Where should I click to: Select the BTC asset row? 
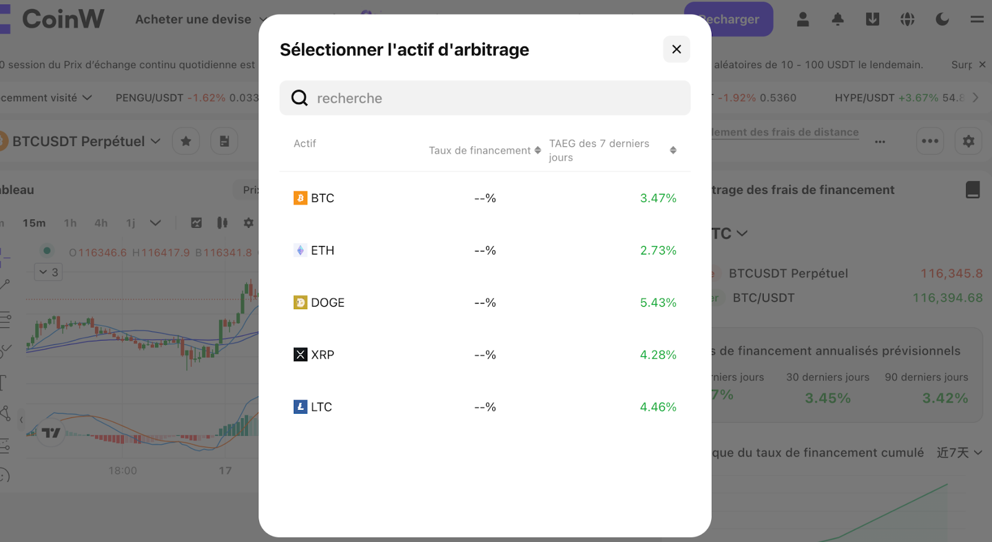[485, 198]
